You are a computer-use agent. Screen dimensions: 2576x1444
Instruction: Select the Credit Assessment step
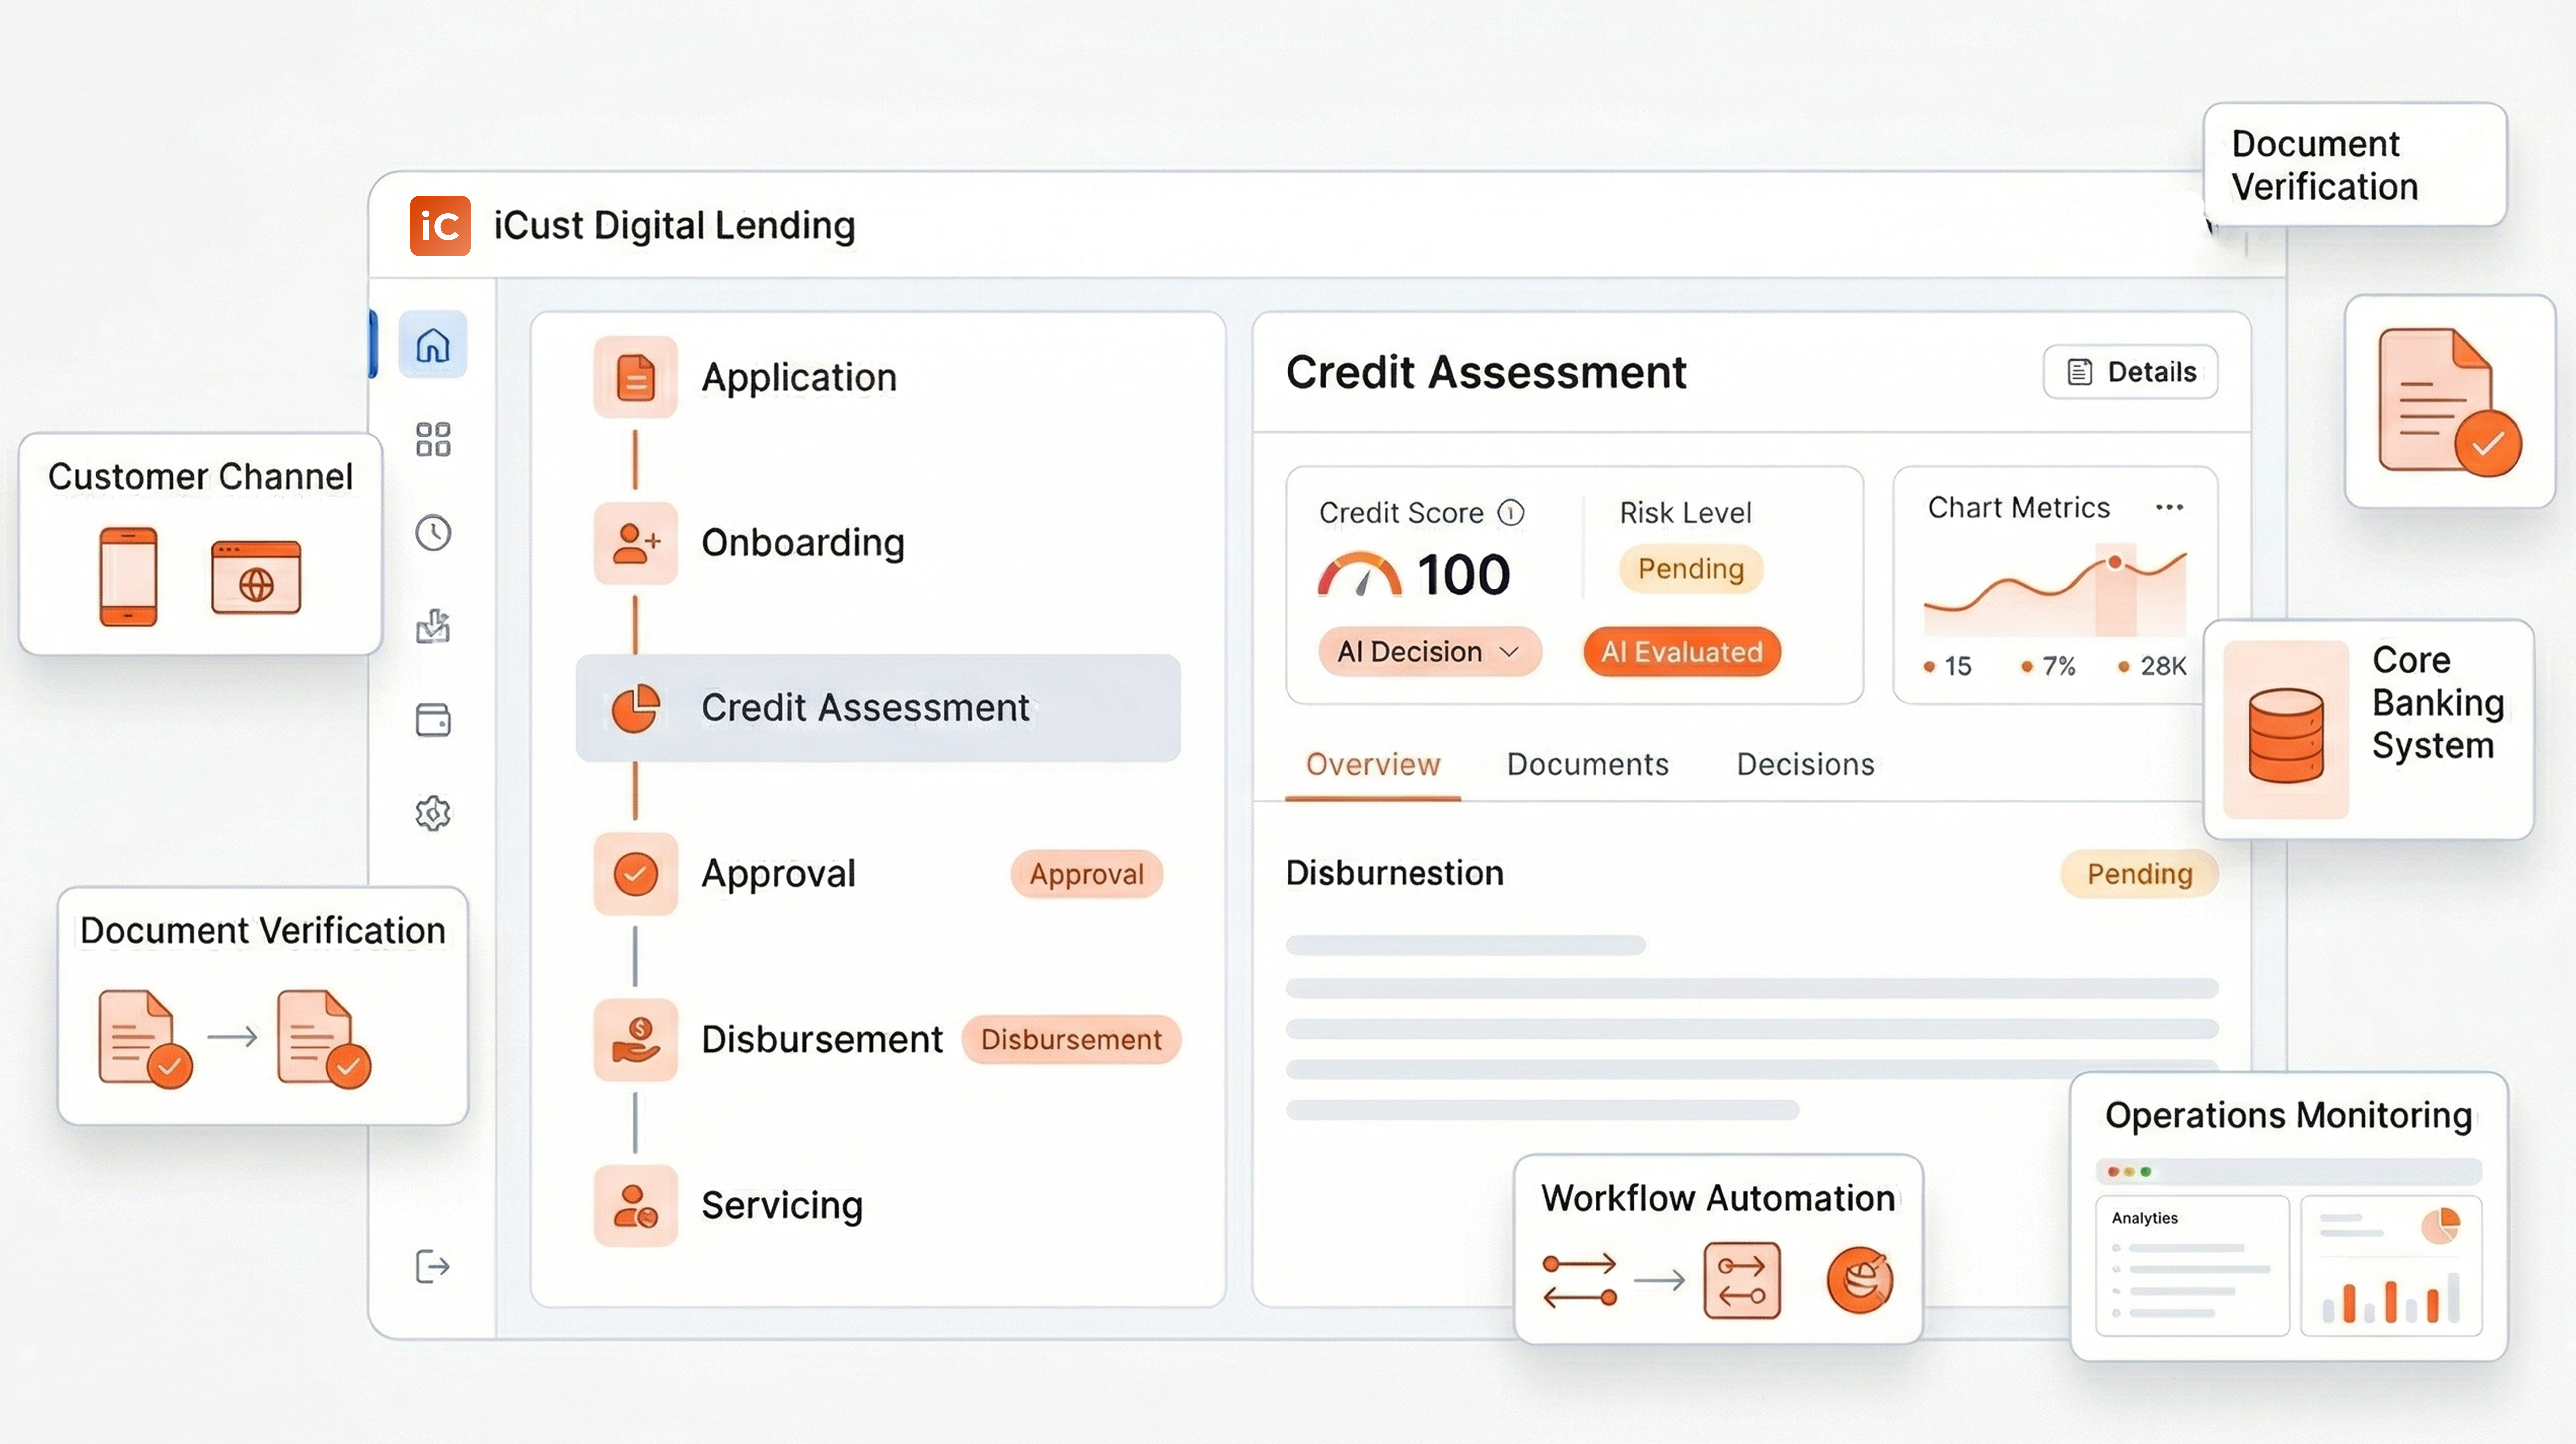click(x=878, y=708)
